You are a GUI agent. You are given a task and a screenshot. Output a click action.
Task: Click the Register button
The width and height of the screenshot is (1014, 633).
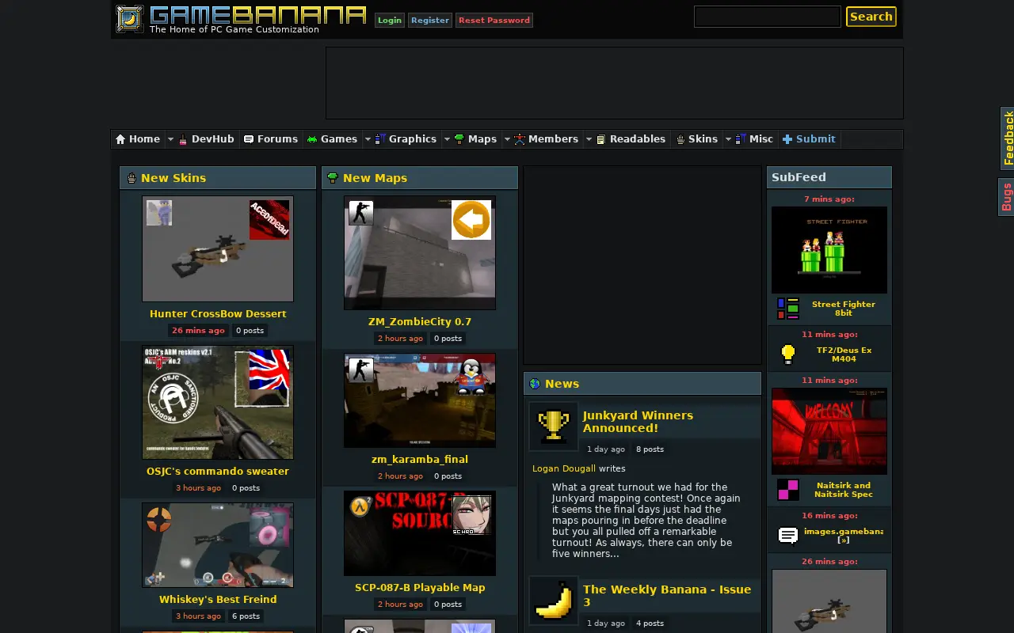tap(430, 21)
